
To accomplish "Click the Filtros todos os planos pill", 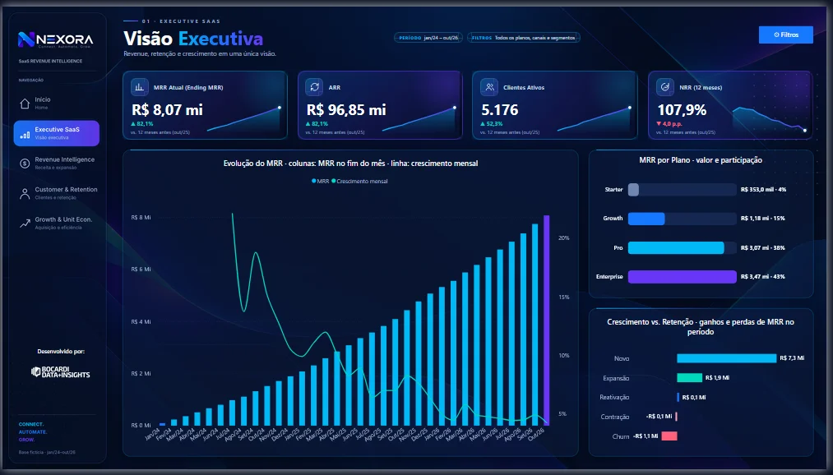I will (x=523, y=38).
